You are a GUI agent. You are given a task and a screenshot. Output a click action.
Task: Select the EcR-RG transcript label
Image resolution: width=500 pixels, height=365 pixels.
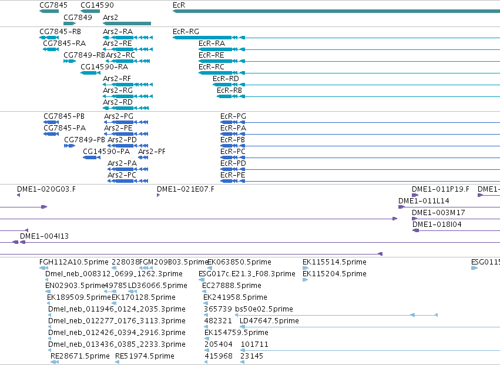[186, 32]
